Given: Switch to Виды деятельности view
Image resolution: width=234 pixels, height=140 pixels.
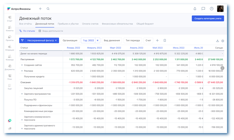Looking at the screenshot, I should (x=50, y=31).
